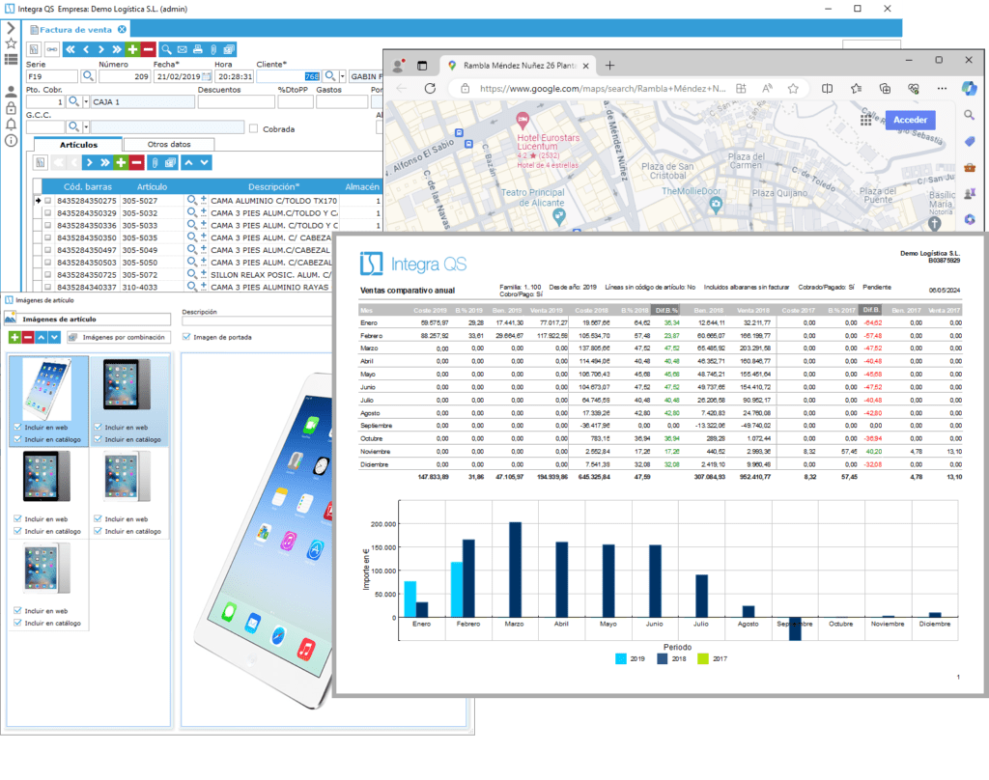
Task: Click the Acceder button on the map
Action: tap(910, 120)
